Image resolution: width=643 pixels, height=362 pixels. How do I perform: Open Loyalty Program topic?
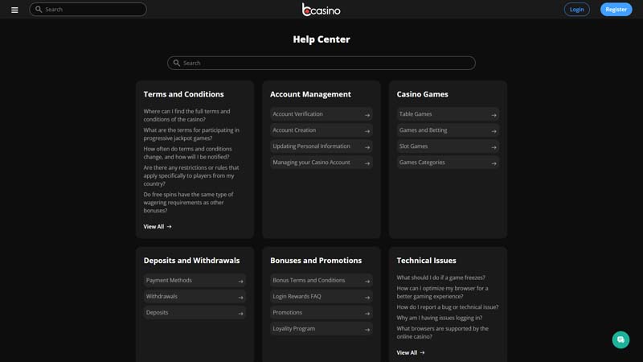point(321,328)
